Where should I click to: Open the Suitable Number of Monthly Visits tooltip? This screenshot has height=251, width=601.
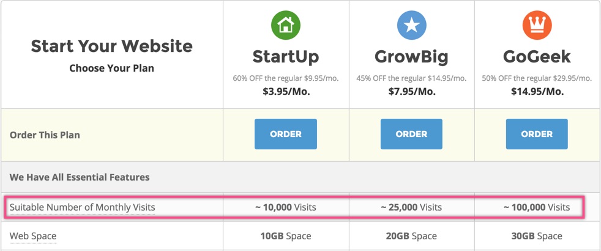(83, 208)
